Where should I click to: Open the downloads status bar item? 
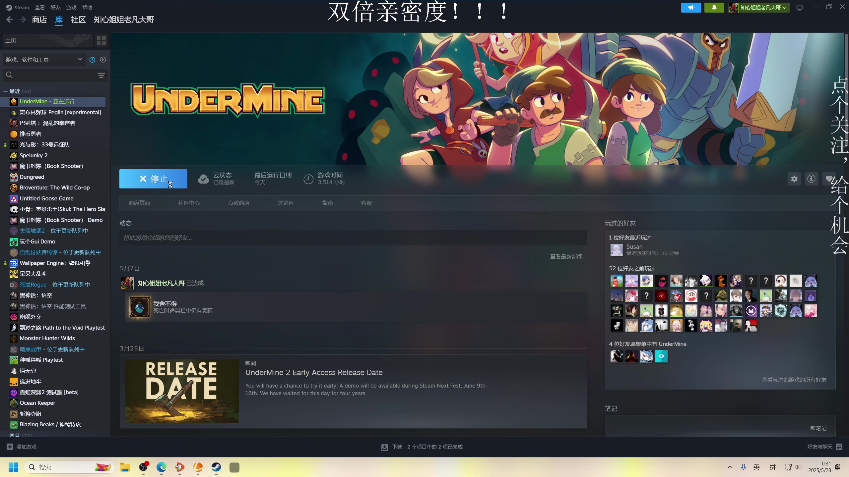tap(422, 447)
